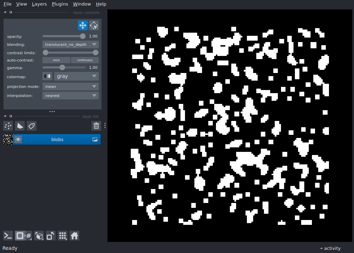Expand the interpolation dropdown
Image resolution: width=354 pixels, height=253 pixels.
(70, 96)
